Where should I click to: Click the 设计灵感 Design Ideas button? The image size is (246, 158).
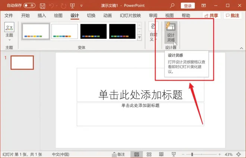pos(171,32)
